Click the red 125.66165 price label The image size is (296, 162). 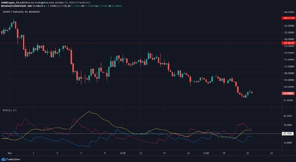point(288,43)
